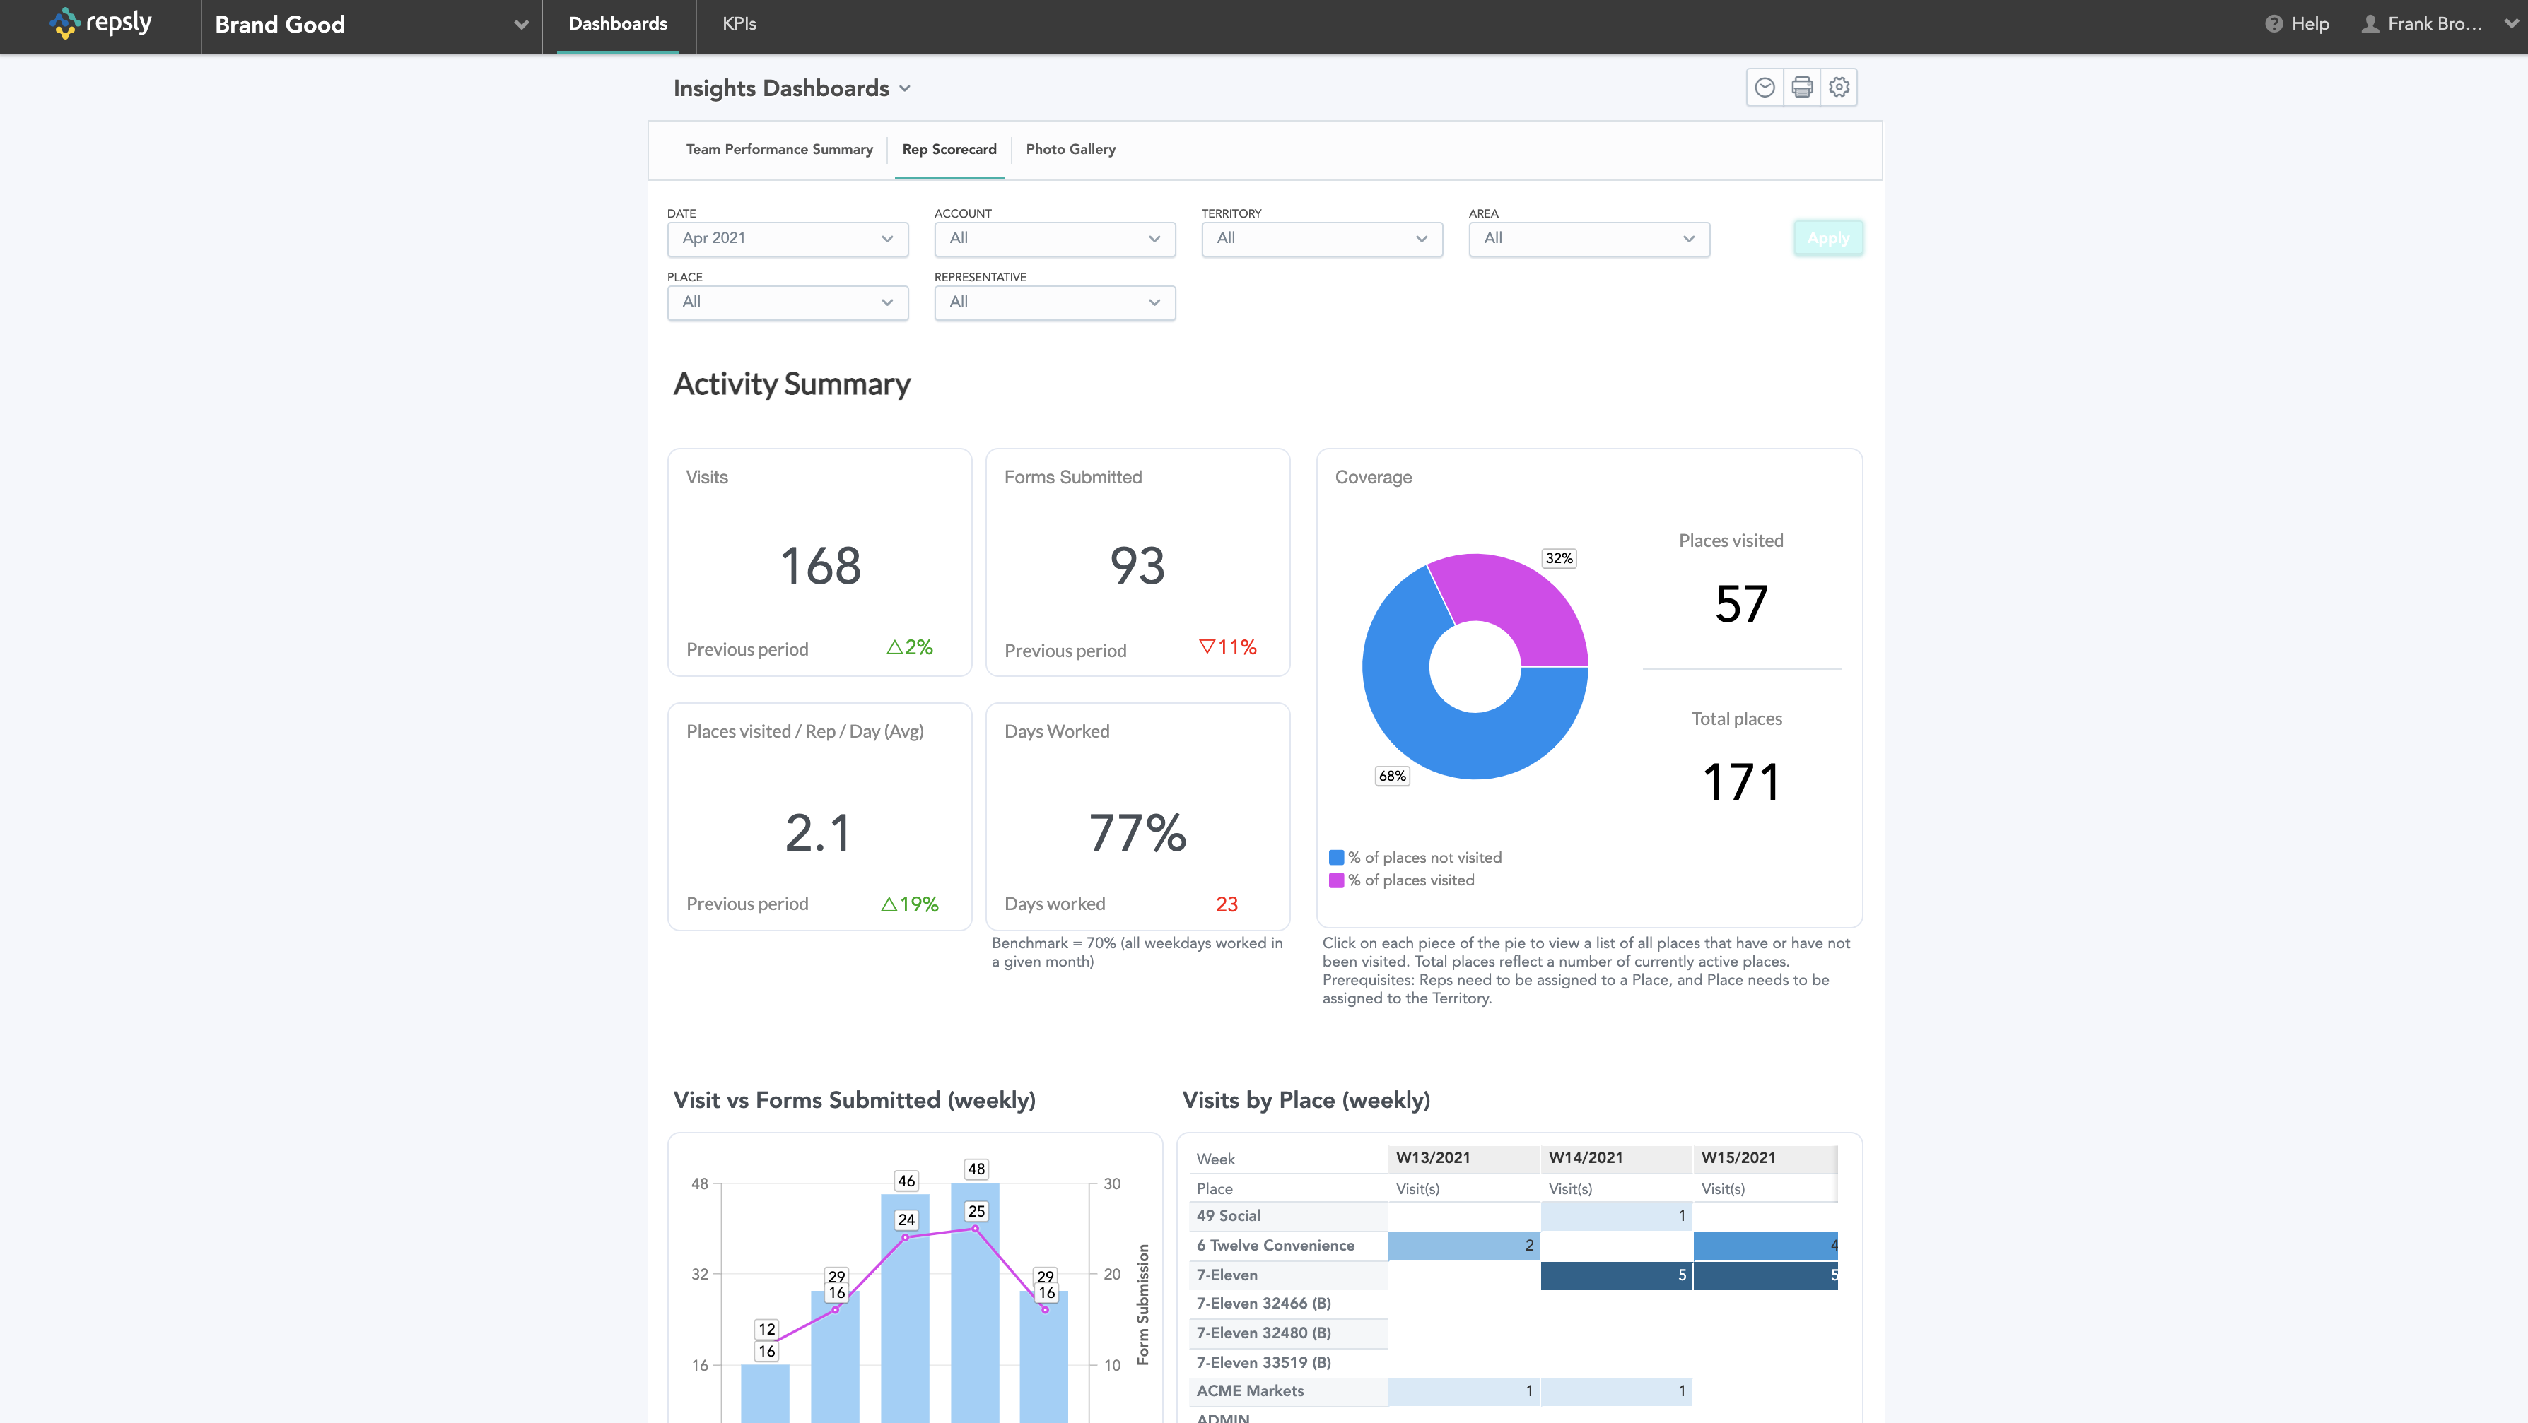
Task: Open the Date Apr 2021 dropdown
Action: (x=787, y=238)
